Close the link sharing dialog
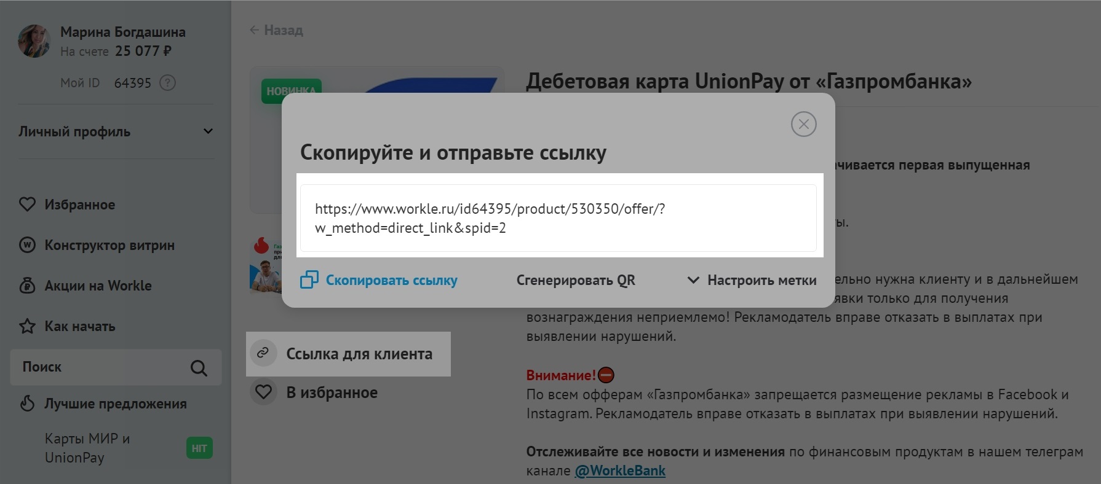The height and width of the screenshot is (484, 1101). coord(803,124)
